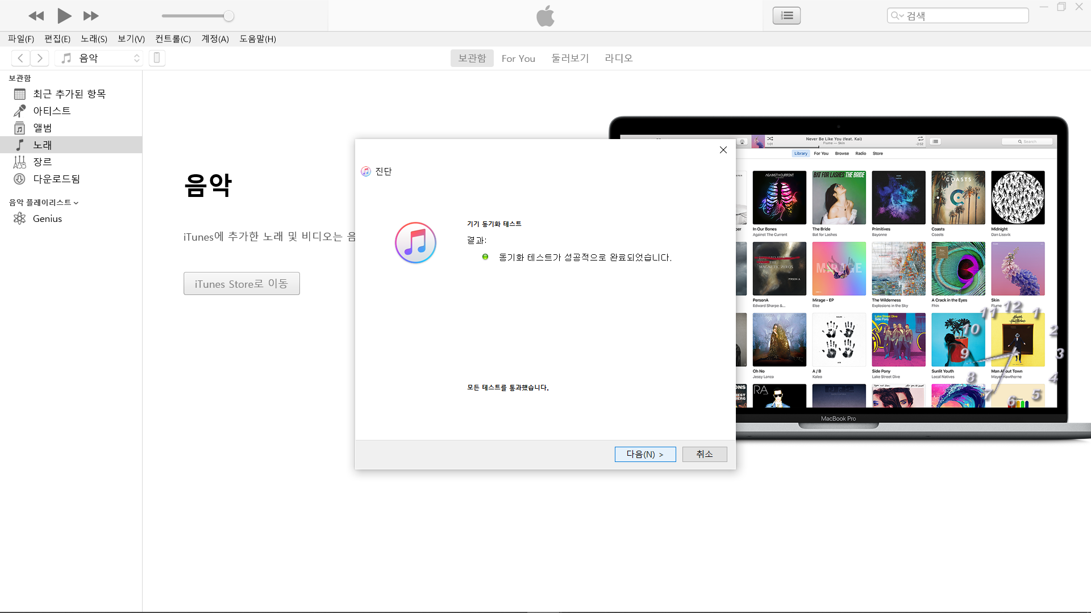Viewport: 1091px width, 613px height.
Task: Open the 노래(S) menu
Action: (94, 39)
